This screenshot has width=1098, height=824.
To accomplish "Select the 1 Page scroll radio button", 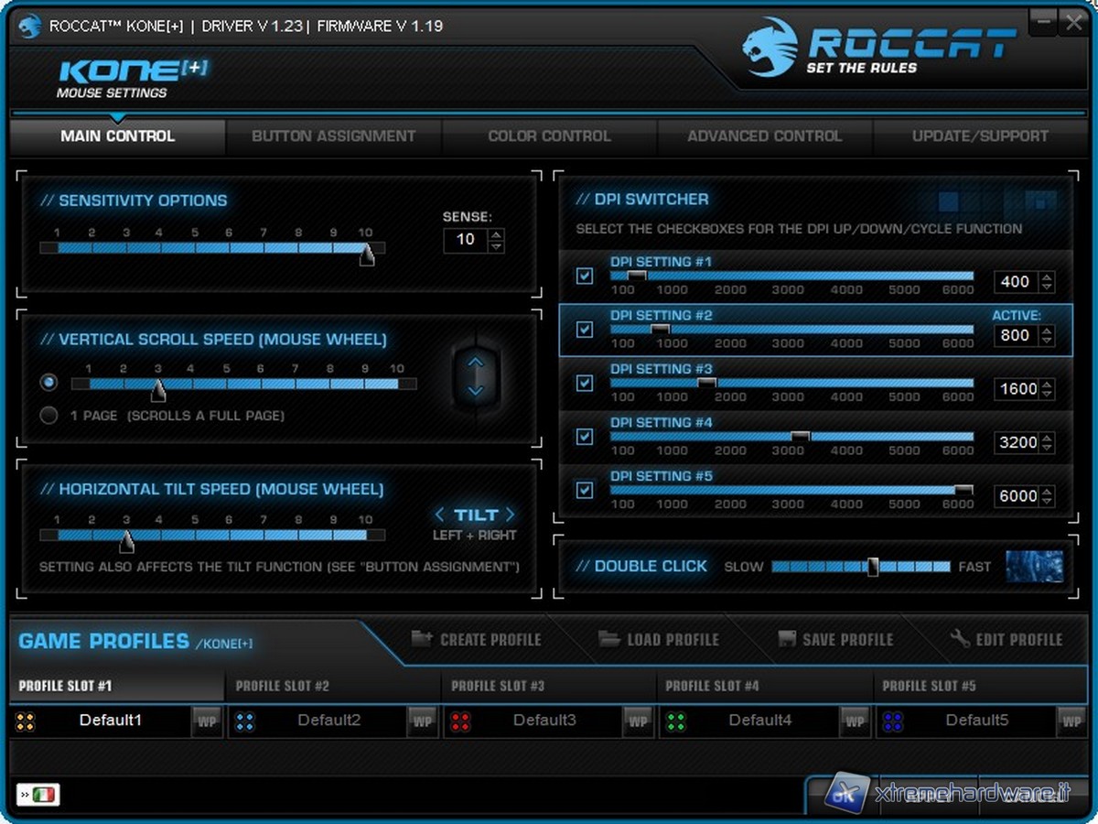I will tap(49, 416).
